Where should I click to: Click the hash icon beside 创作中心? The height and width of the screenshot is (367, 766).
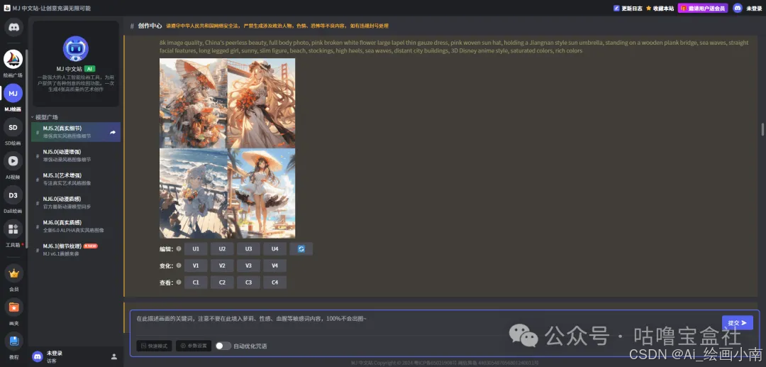[132, 26]
